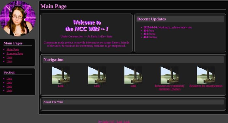Click the fourth link under Section heading
Screen dimensions: 228x123
tap(9, 90)
